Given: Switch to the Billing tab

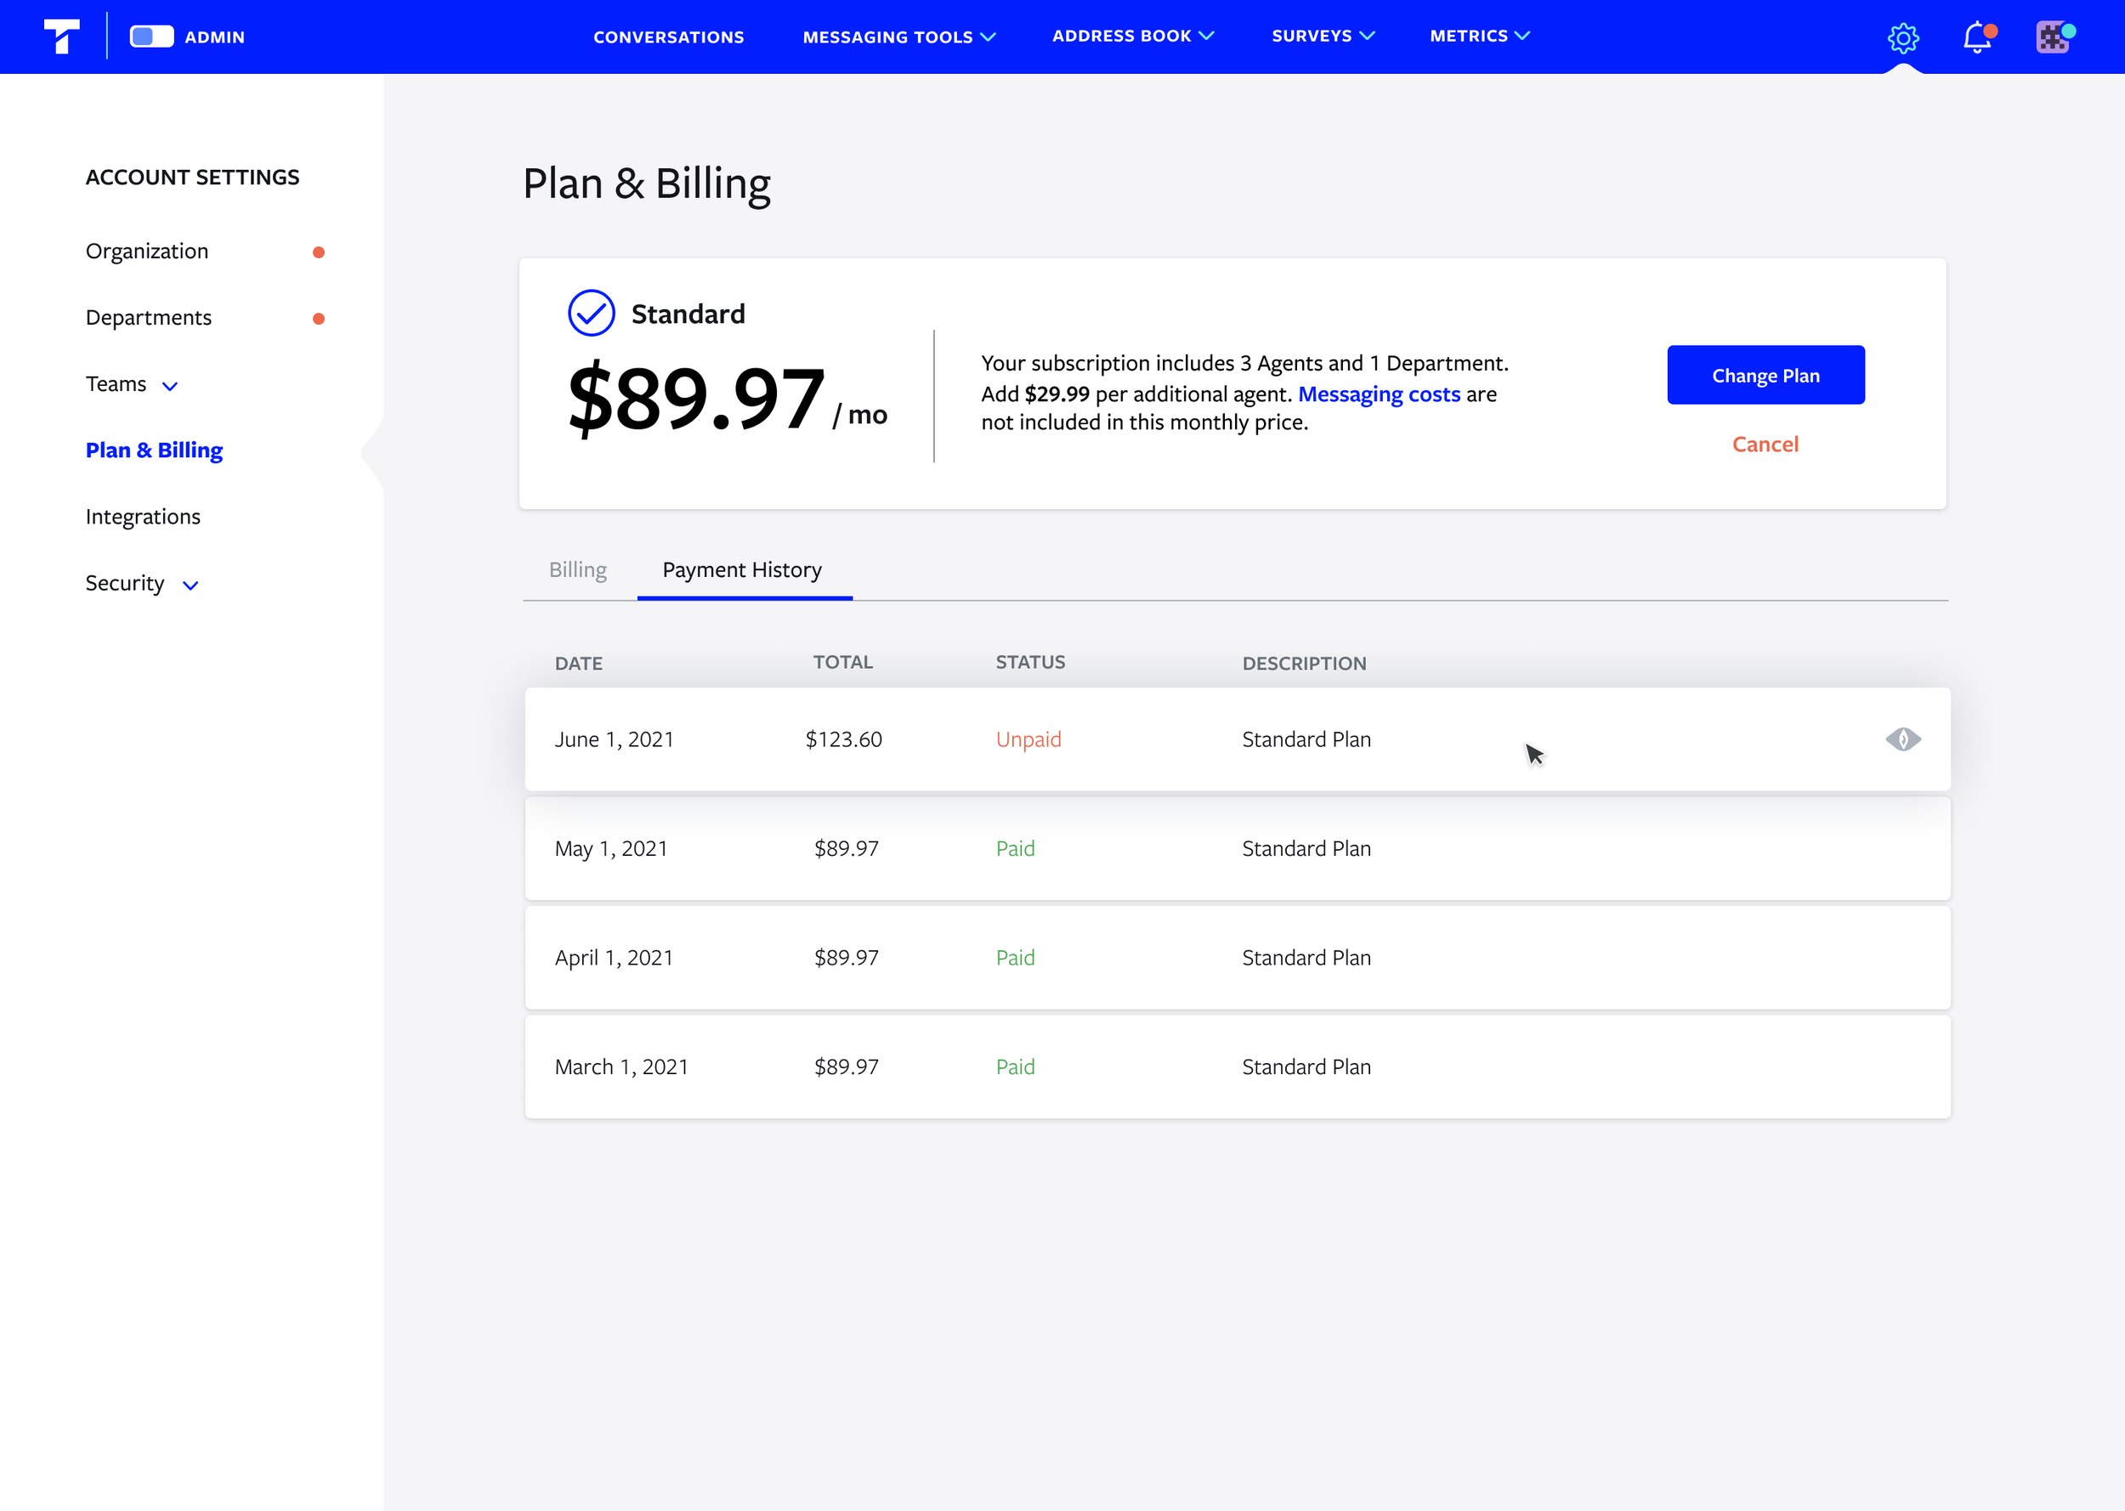Looking at the screenshot, I should tap(578, 569).
